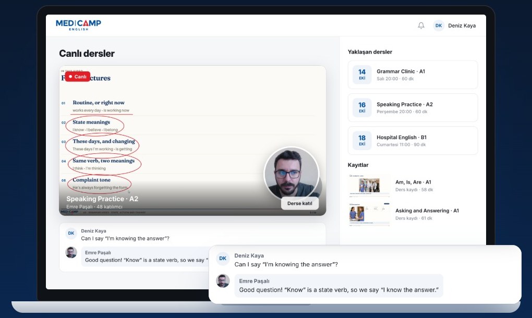Click Emre Paşalı's reply in the enlarged chat callout
The height and width of the screenshot is (318, 532).
point(338,290)
